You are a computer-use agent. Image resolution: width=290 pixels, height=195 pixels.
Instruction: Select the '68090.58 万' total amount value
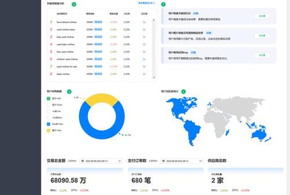tap(68, 180)
